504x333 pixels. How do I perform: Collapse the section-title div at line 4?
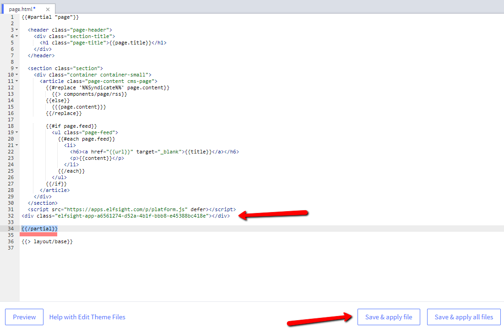point(17,36)
